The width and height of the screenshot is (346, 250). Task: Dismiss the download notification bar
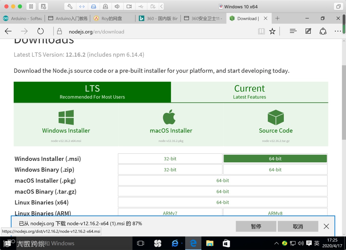[326, 226]
